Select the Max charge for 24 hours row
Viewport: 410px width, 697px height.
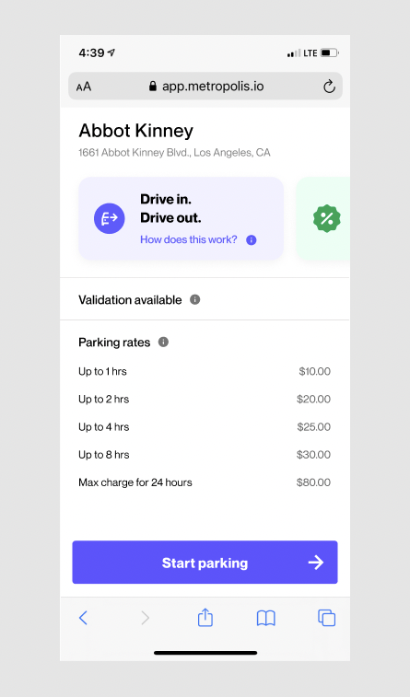tap(205, 482)
